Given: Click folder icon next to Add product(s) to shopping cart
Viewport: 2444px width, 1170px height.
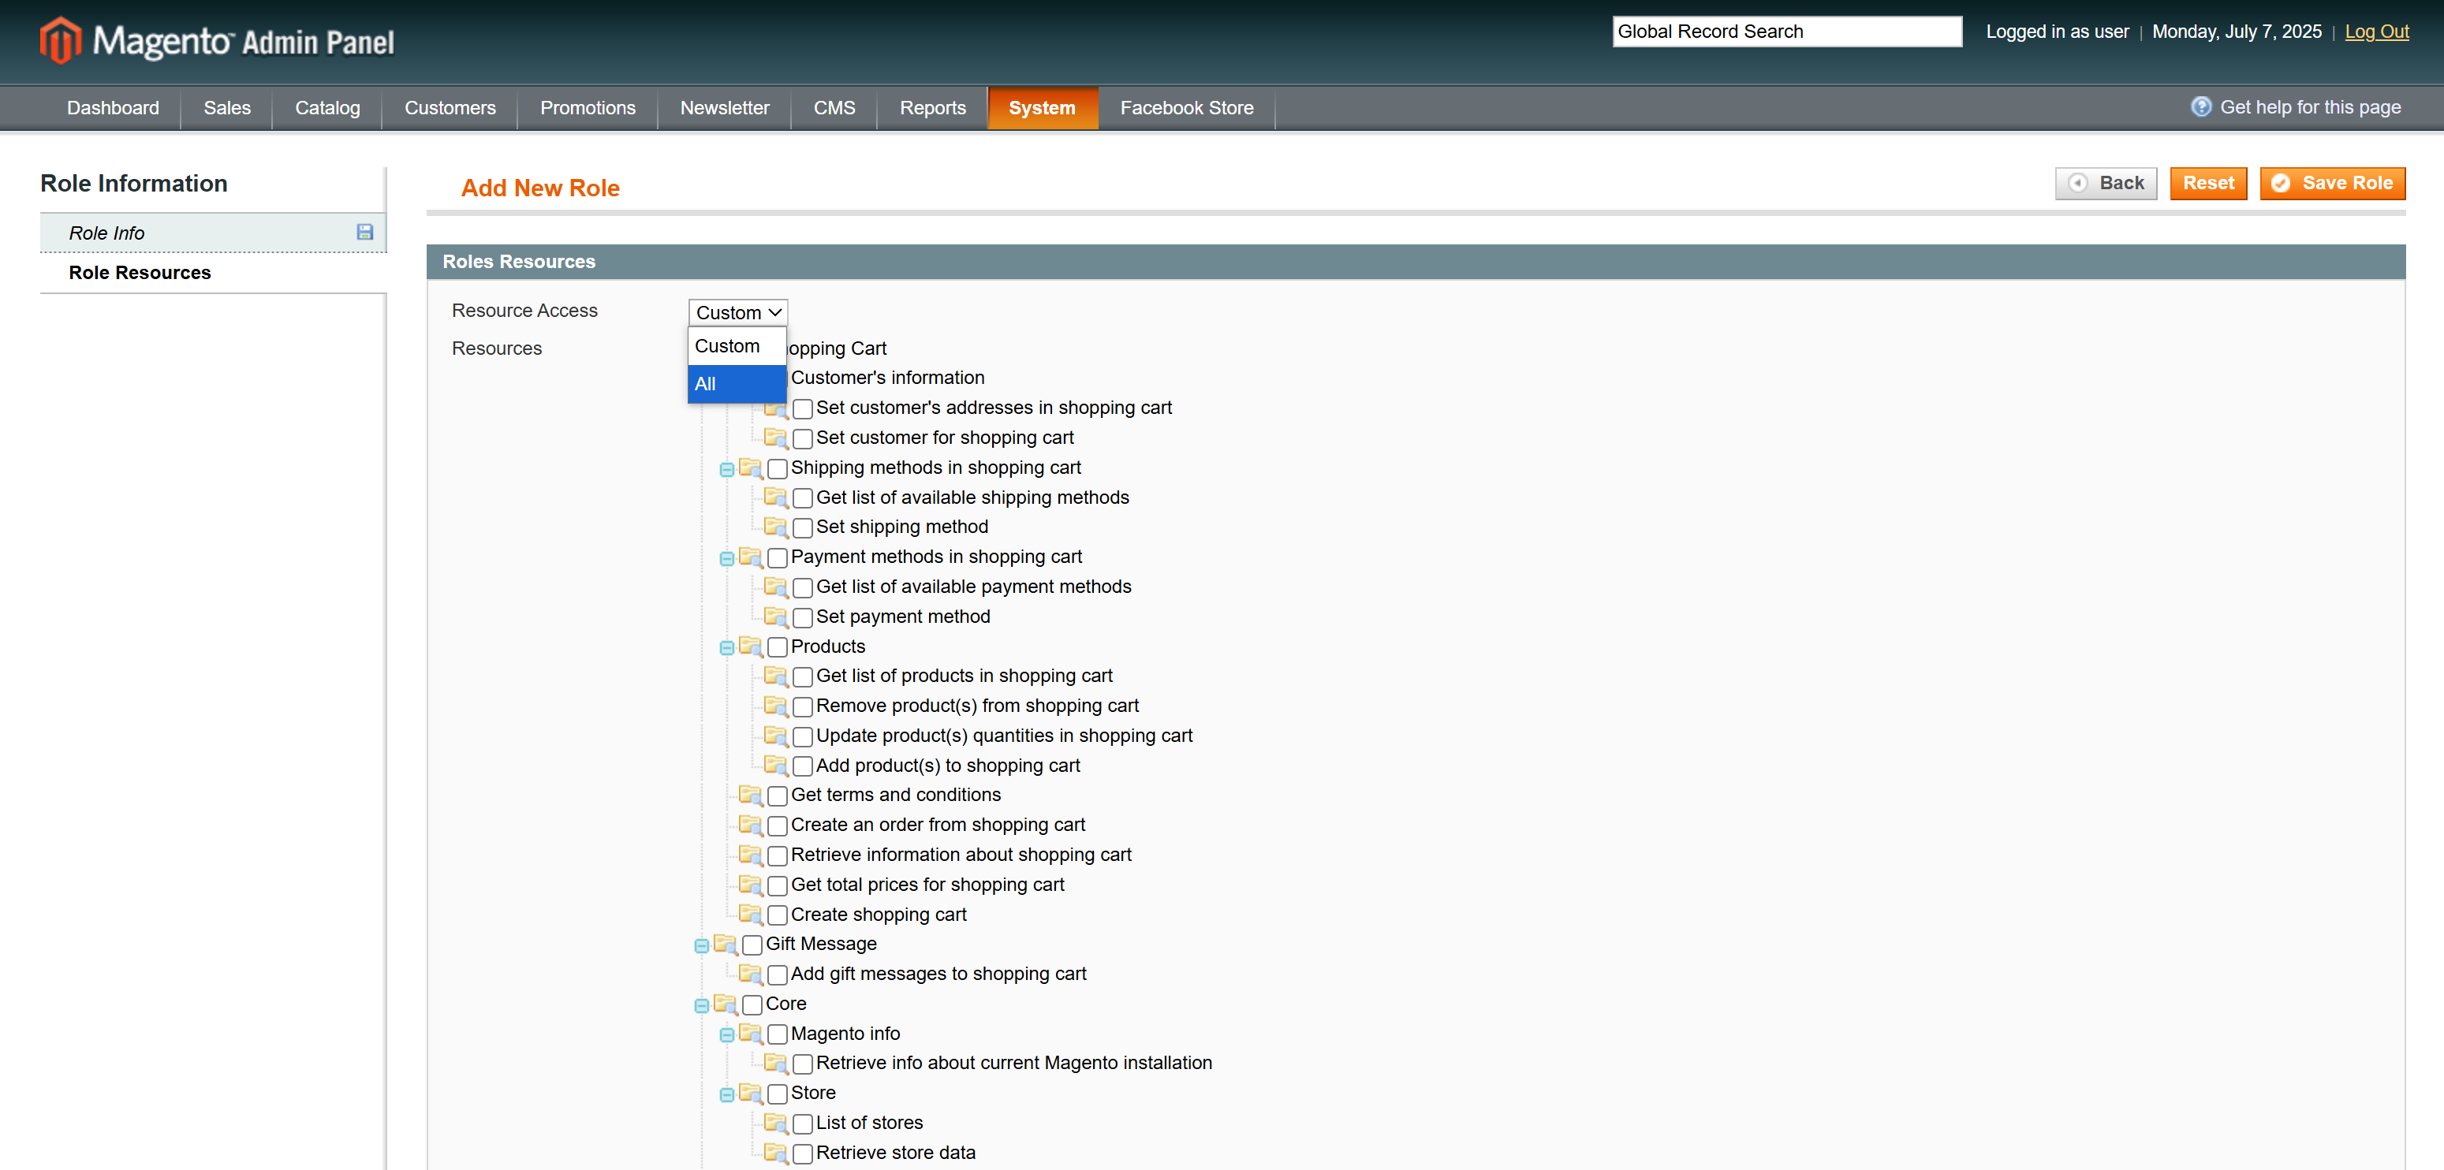Looking at the screenshot, I should (776, 766).
